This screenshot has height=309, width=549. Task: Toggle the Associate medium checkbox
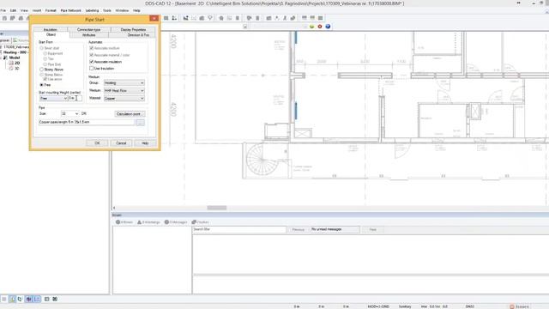[92, 48]
